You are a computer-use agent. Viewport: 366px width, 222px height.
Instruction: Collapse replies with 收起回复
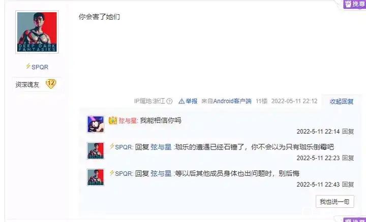342,101
